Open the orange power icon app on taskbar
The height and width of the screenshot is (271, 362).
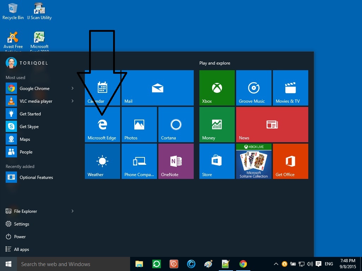click(174, 264)
